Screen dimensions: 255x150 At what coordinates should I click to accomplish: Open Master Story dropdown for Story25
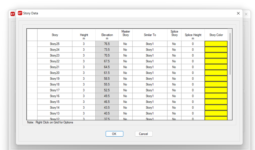[125, 44]
